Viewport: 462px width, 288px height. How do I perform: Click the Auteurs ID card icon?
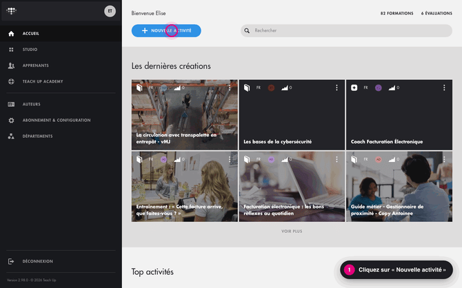(x=11, y=104)
